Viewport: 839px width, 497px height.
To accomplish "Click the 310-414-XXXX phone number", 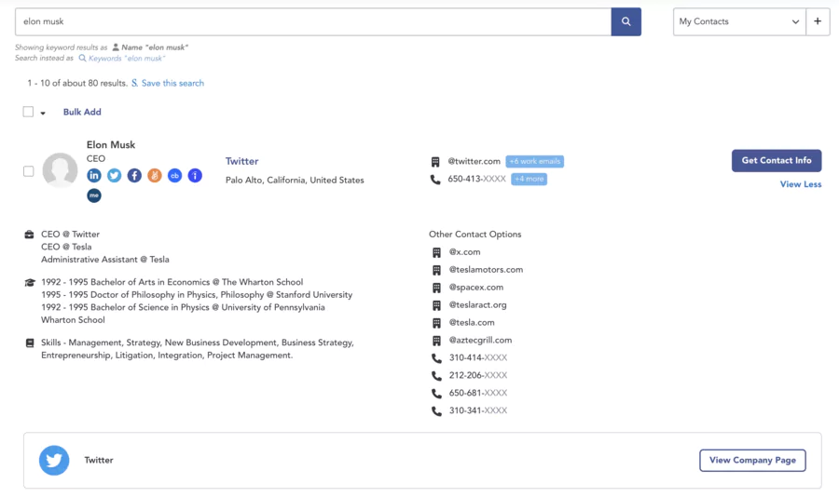I will [x=478, y=358].
